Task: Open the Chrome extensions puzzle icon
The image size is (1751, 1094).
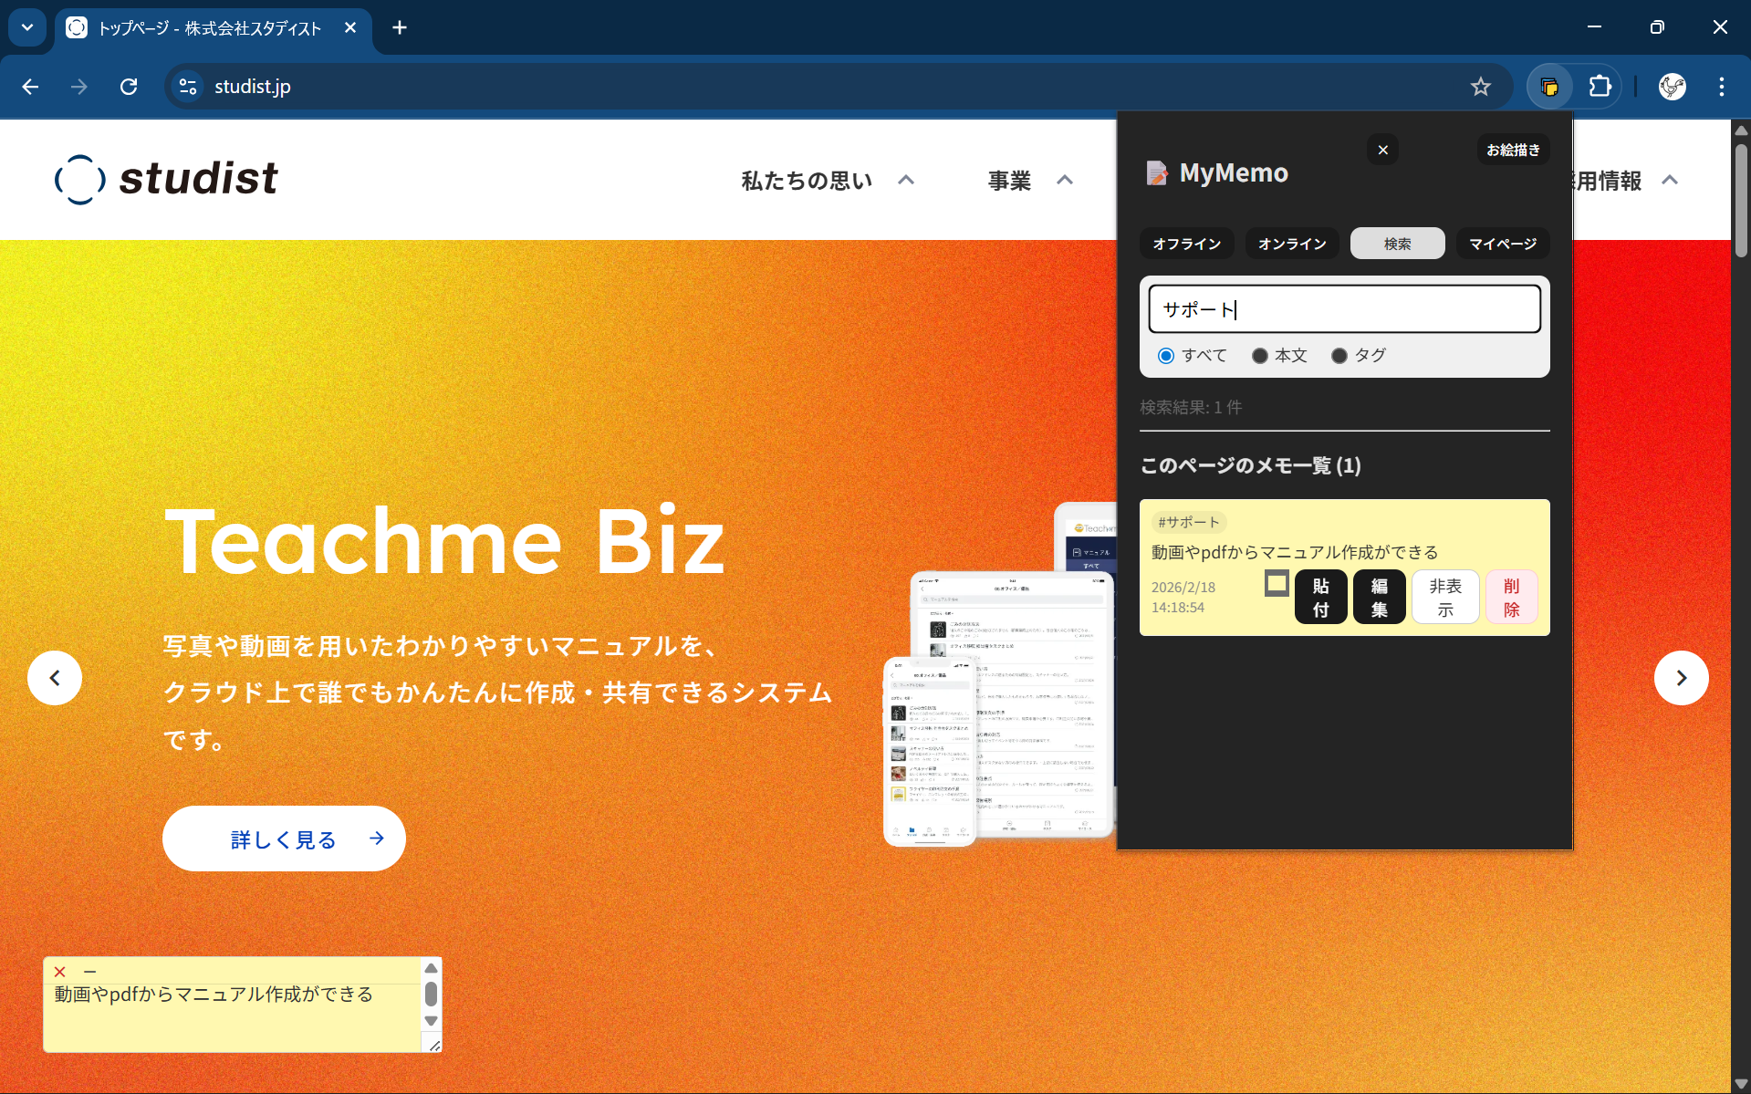Action: tap(1600, 87)
